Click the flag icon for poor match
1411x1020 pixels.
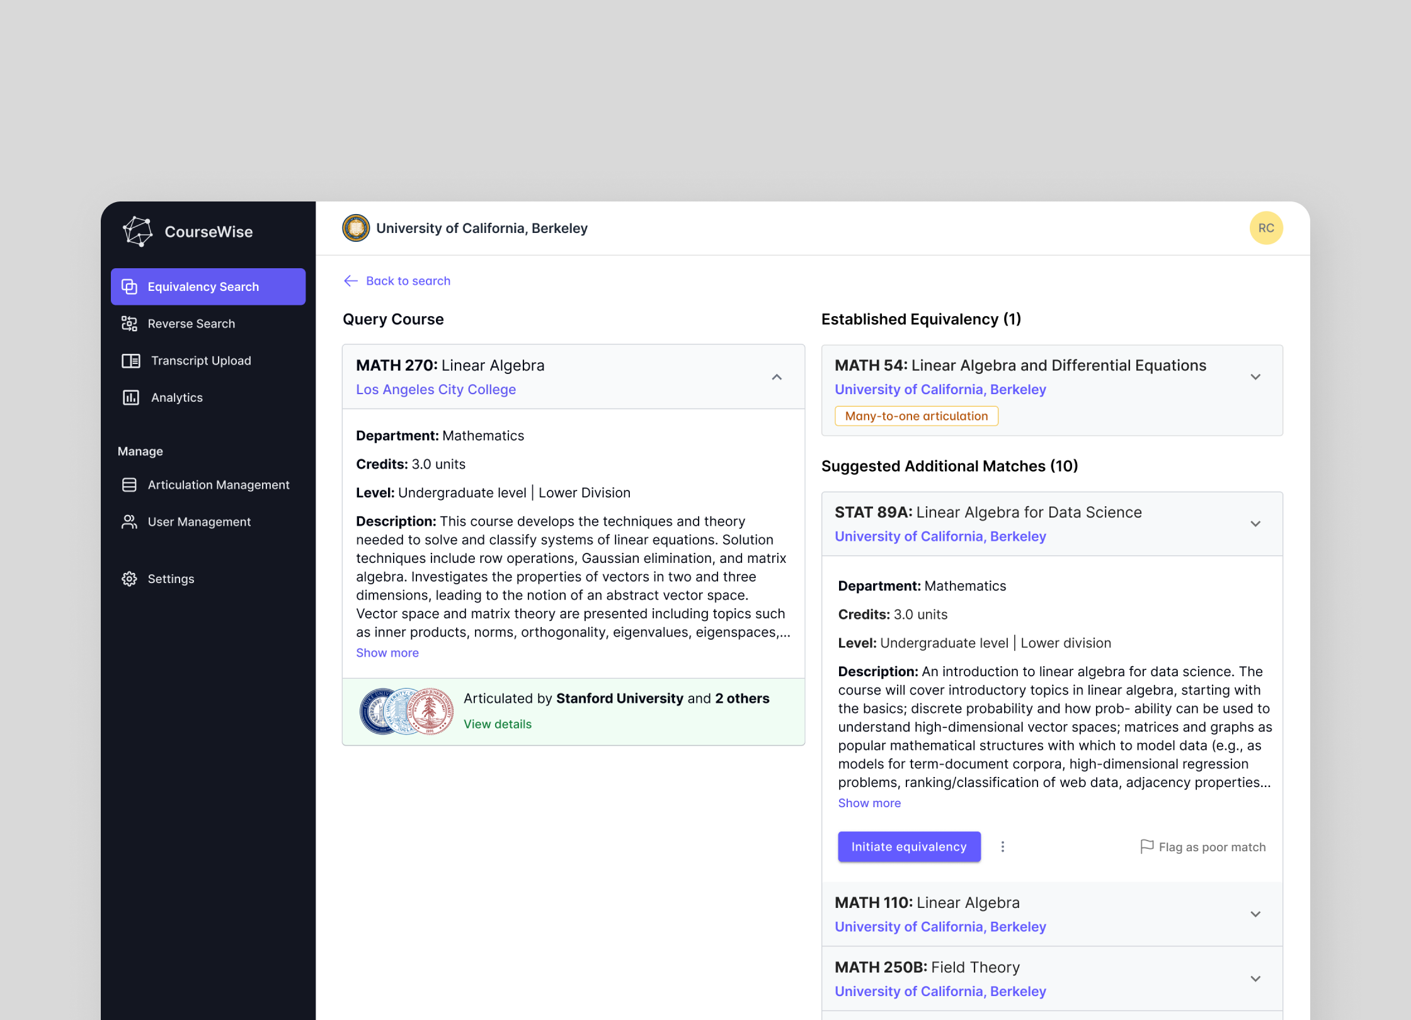click(x=1147, y=847)
